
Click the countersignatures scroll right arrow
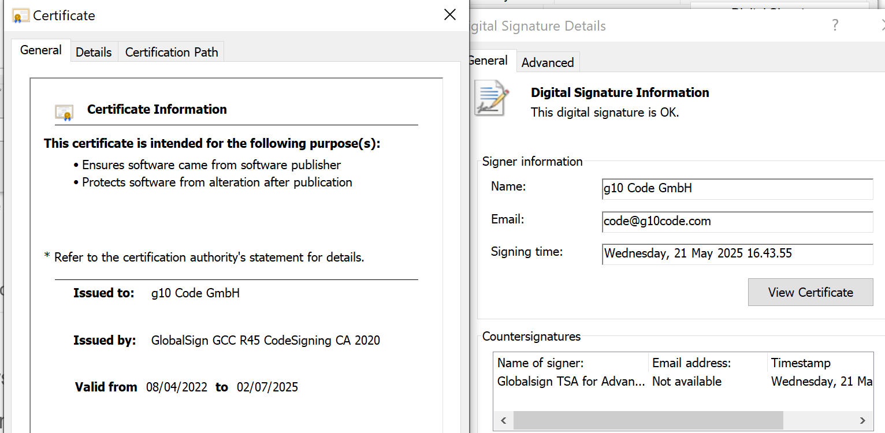coord(862,420)
